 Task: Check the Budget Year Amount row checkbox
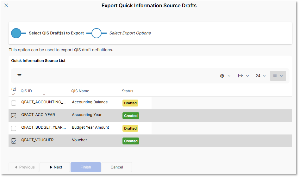(x=14, y=128)
